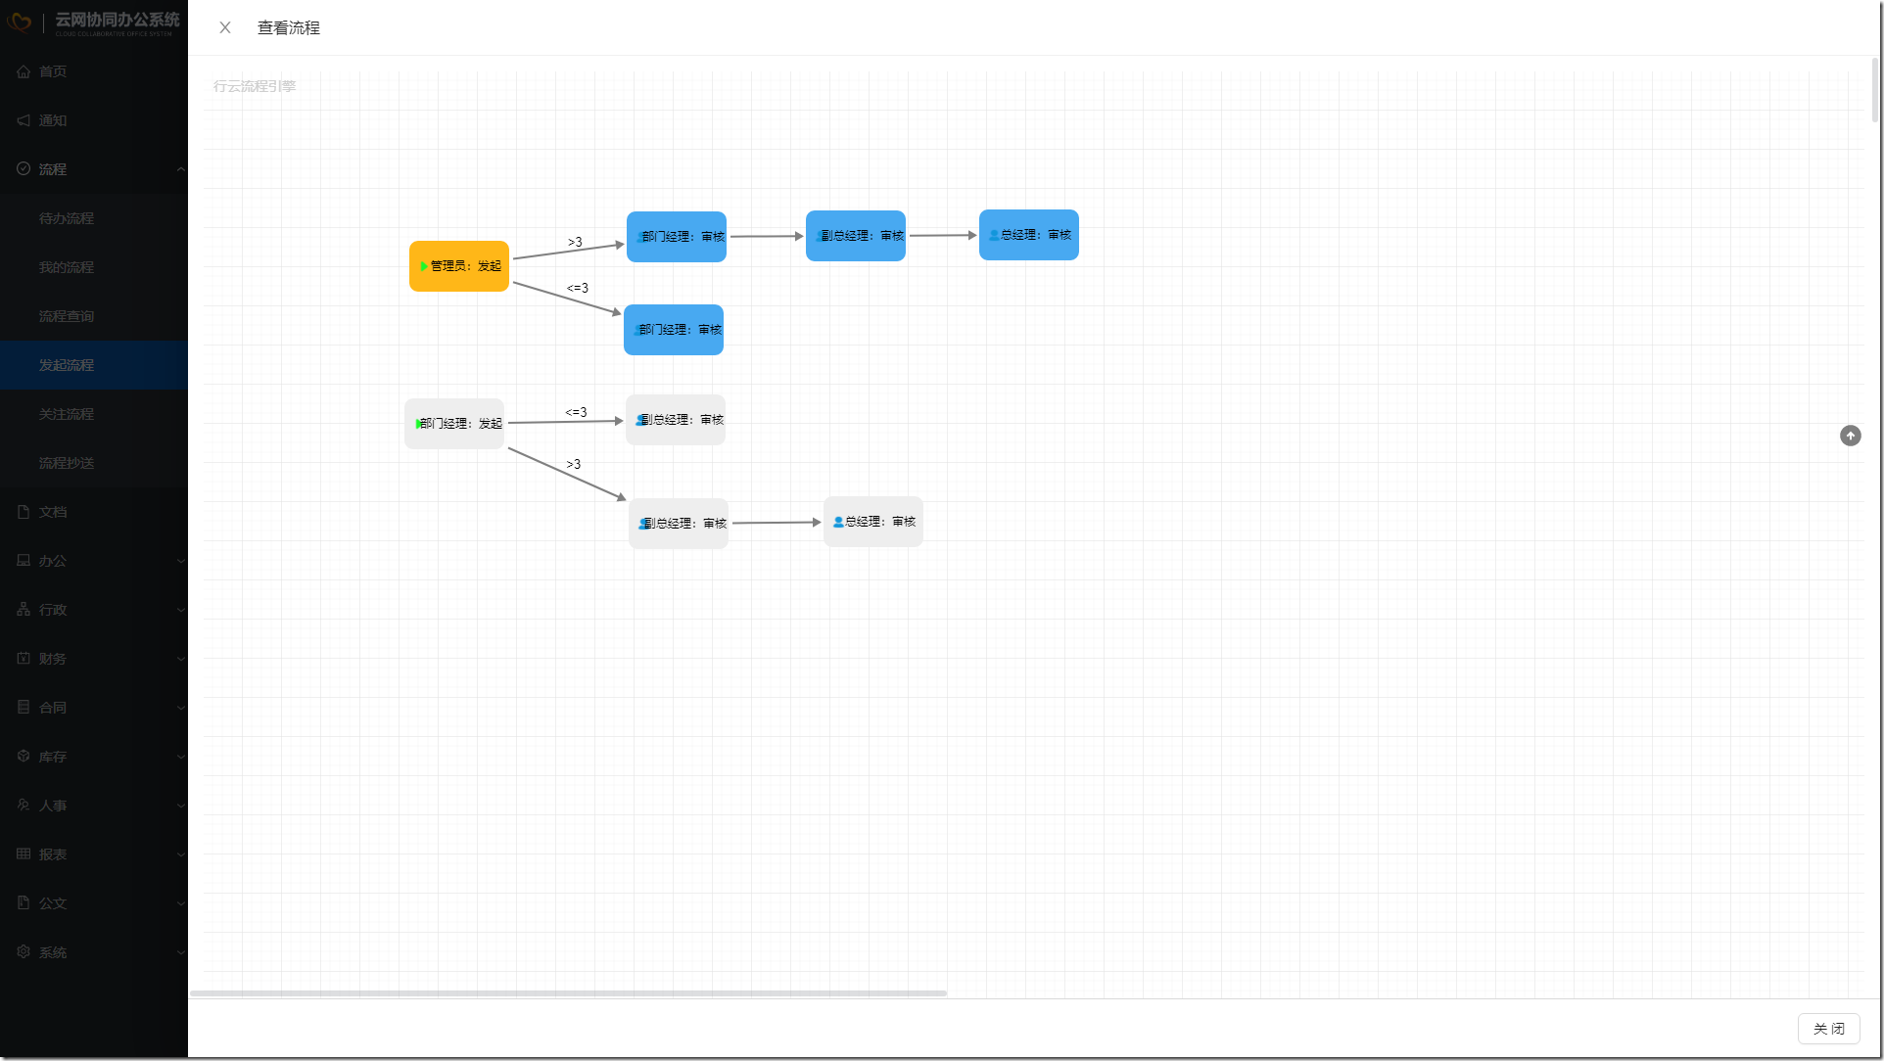1884x1061 pixels.
Task: Close the 查看流程 panel with the X icon
Action: (x=225, y=27)
